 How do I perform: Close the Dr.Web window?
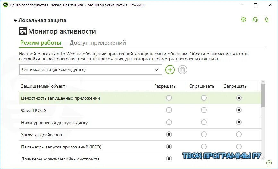[x=270, y=5]
